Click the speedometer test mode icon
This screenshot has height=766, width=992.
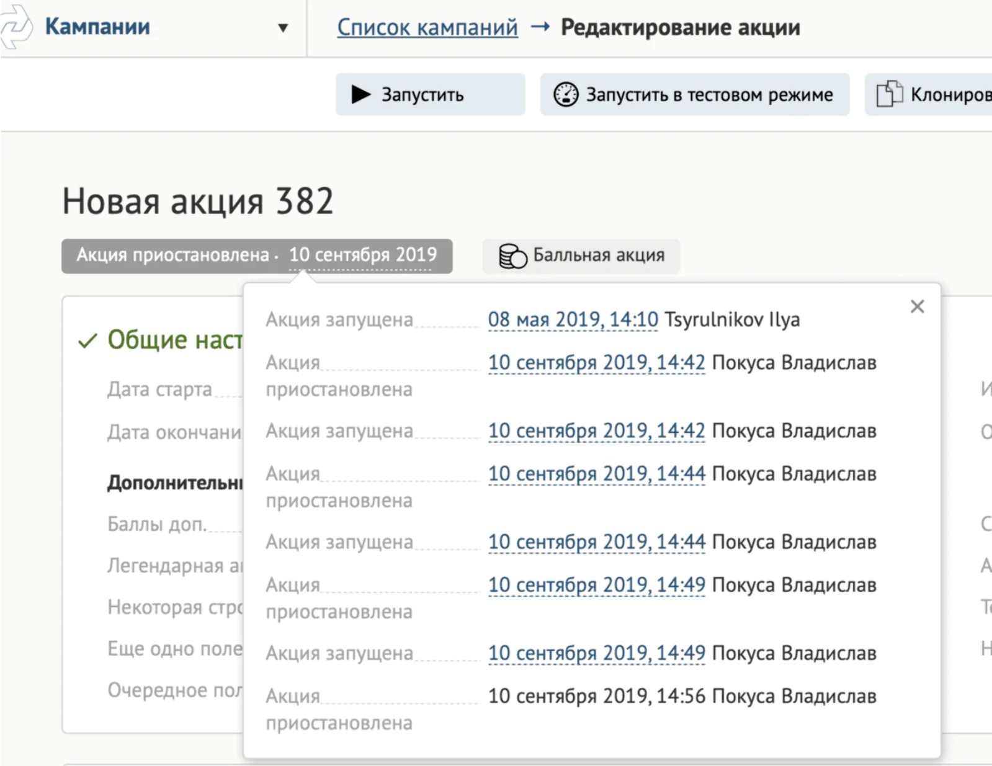click(566, 94)
